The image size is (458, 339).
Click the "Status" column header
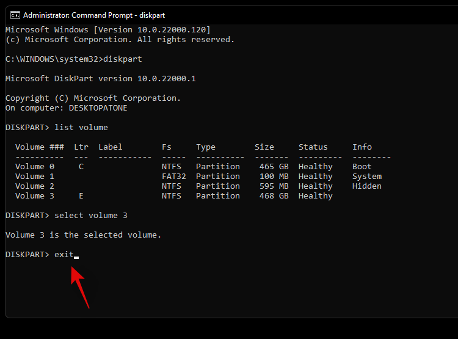pyautogui.click(x=313, y=147)
